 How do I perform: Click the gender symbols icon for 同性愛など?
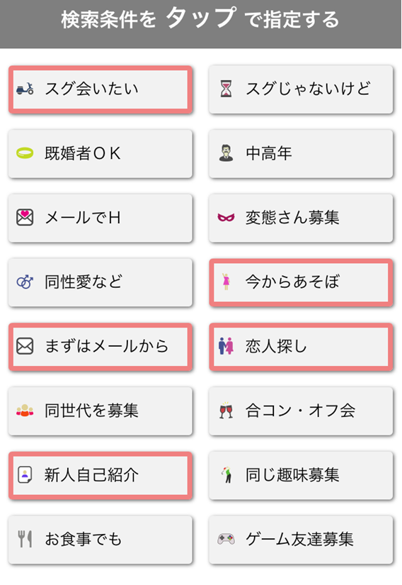tap(25, 282)
